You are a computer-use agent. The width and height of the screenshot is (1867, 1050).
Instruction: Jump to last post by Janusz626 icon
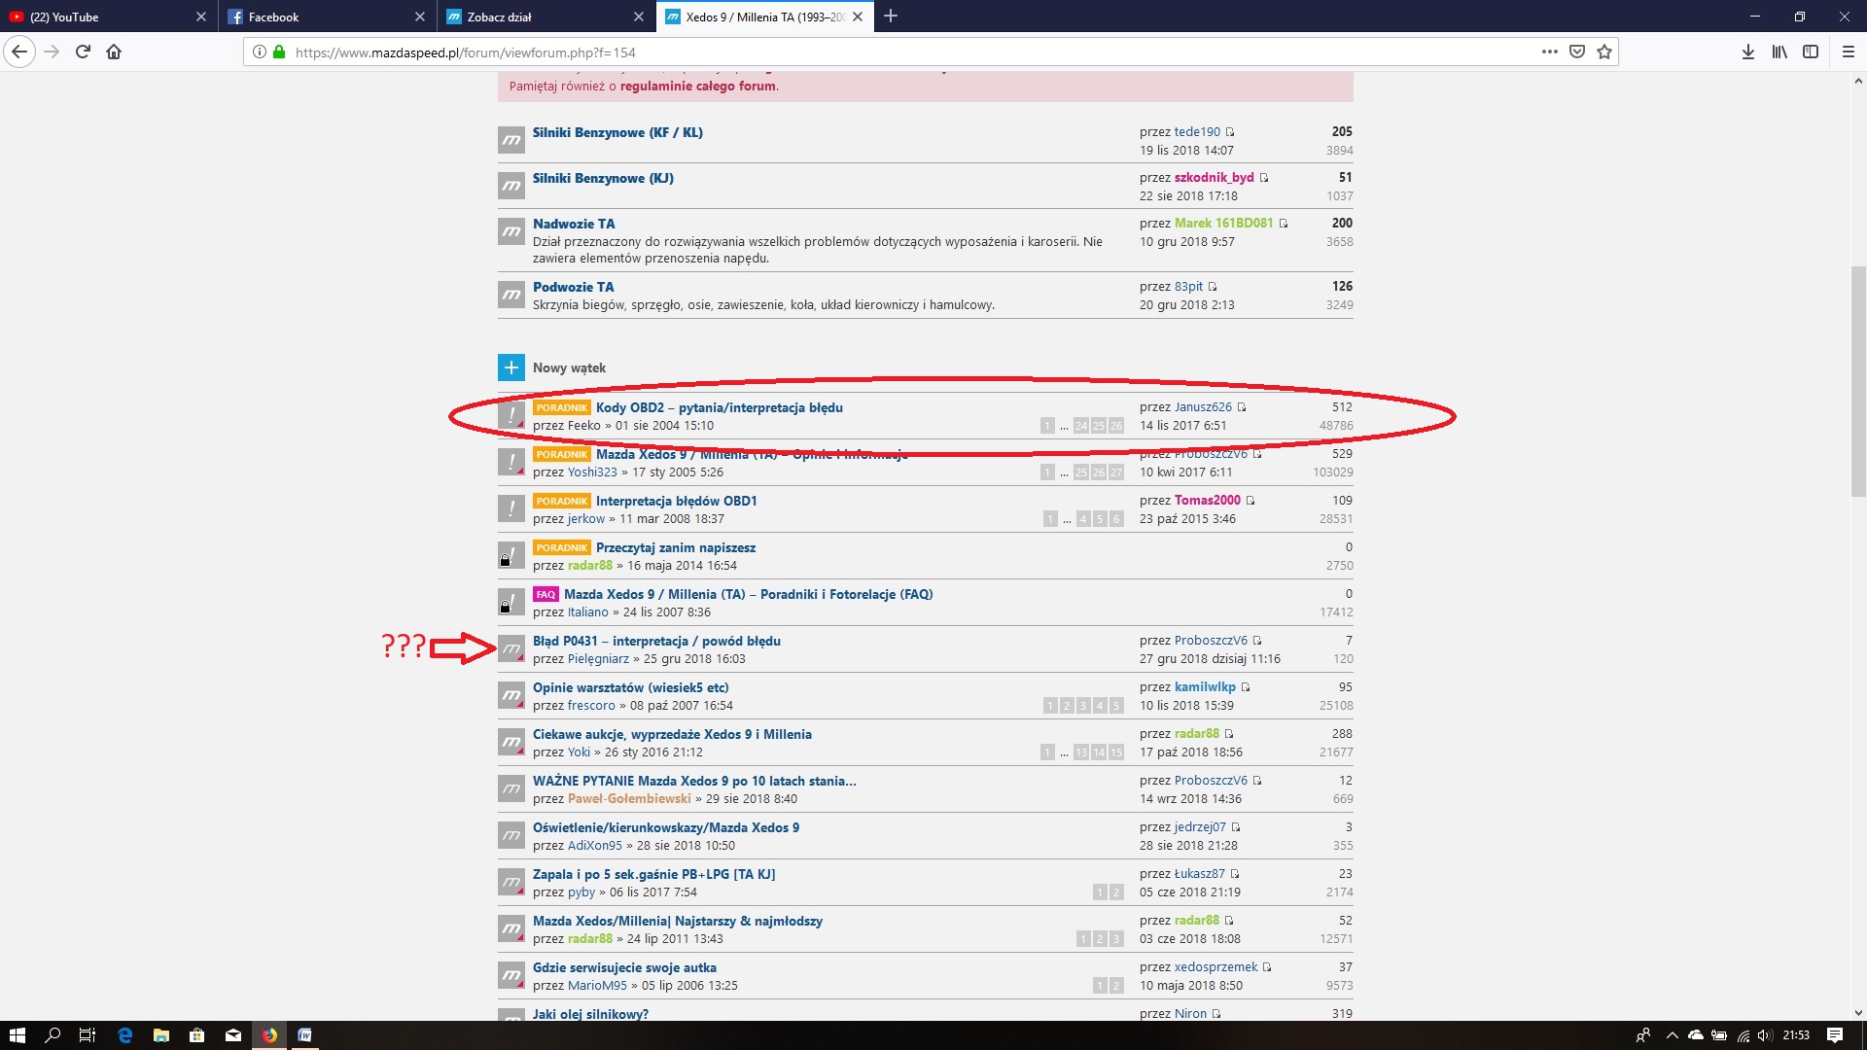[1242, 407]
